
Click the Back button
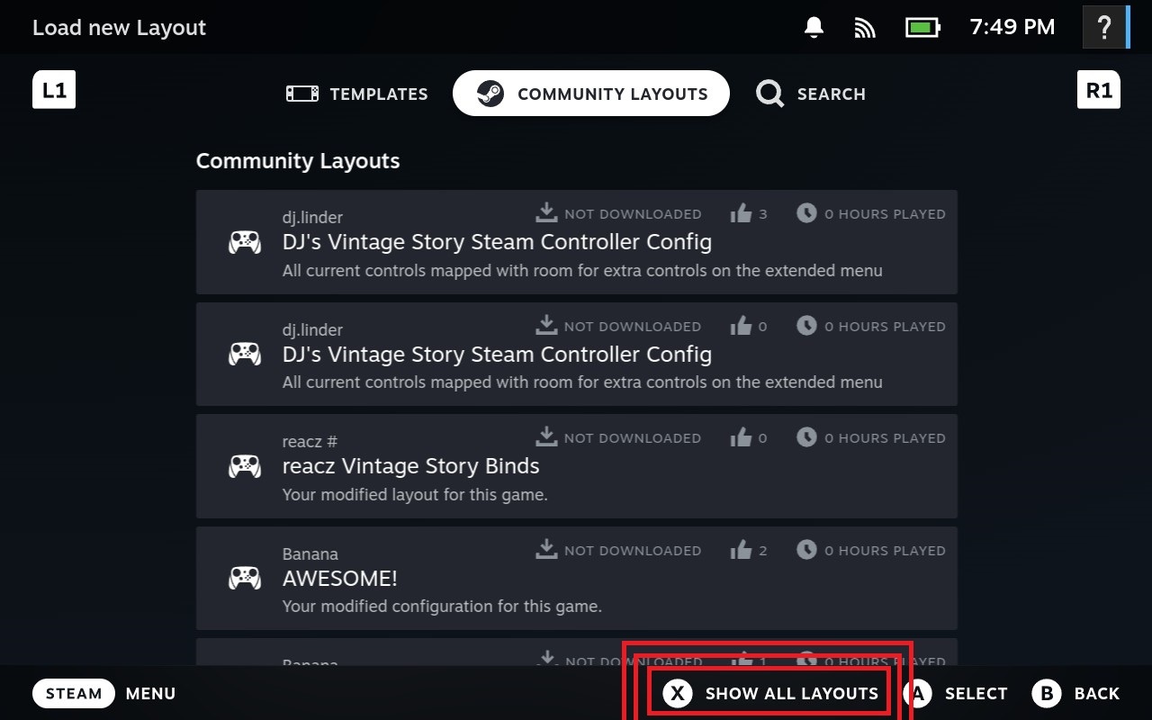click(x=1076, y=693)
